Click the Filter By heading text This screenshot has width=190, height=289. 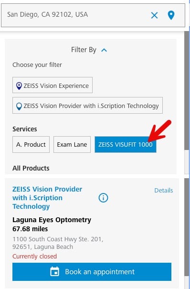pyautogui.click(x=84, y=50)
